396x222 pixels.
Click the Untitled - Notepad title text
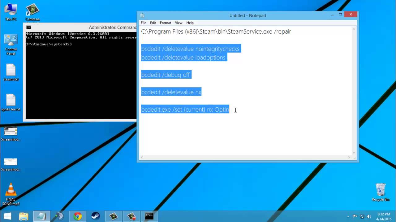[x=247, y=15]
